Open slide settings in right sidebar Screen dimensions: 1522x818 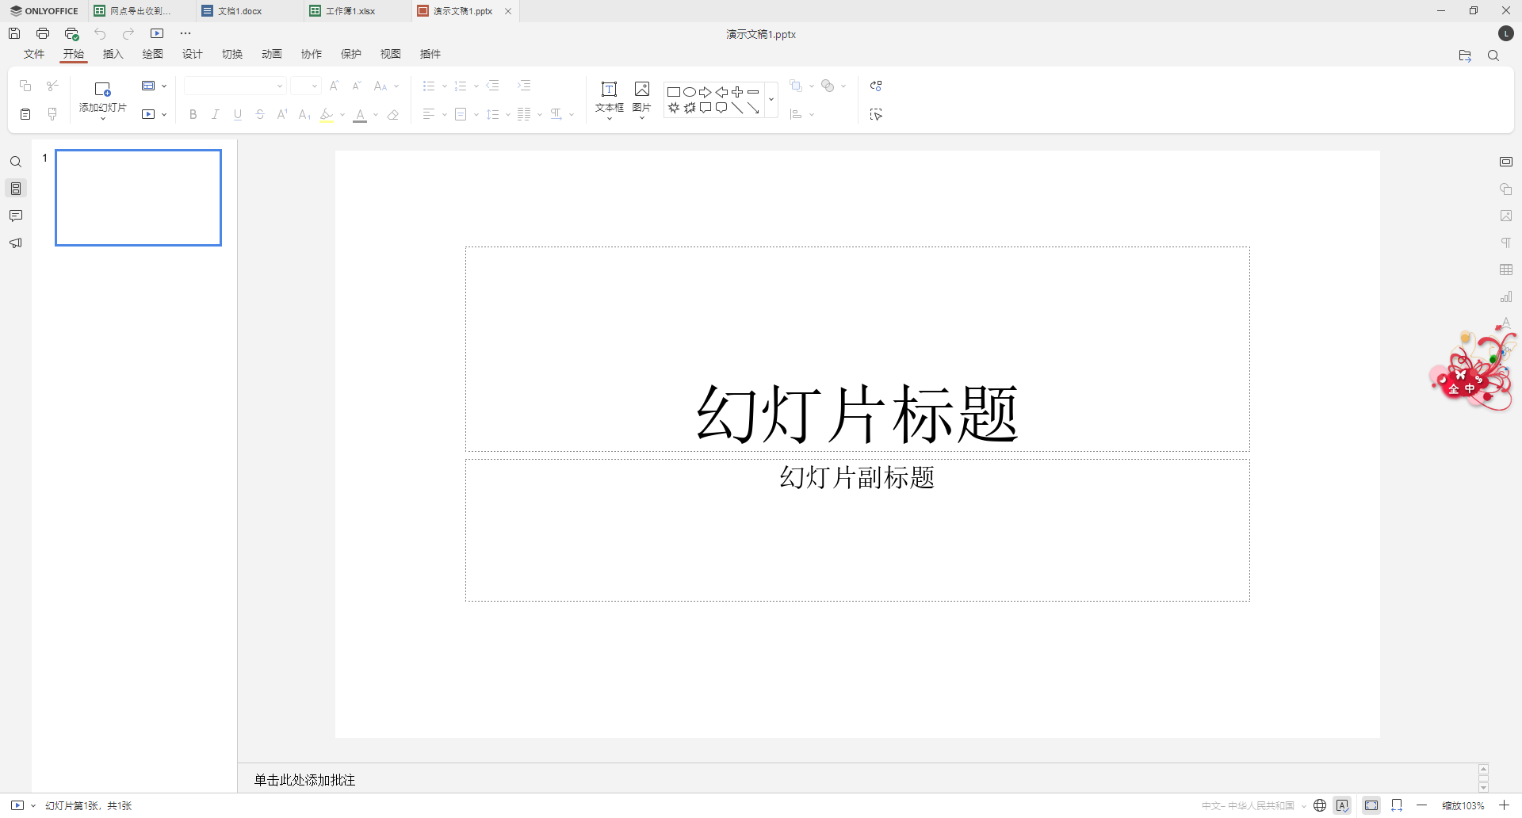click(x=1506, y=162)
